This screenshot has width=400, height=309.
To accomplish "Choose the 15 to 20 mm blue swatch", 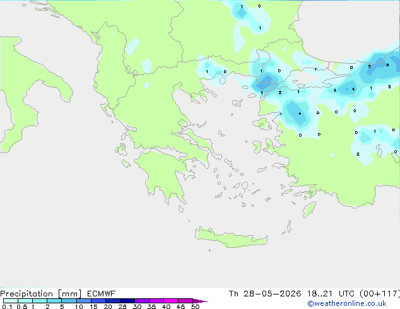I will pyautogui.click(x=98, y=301).
